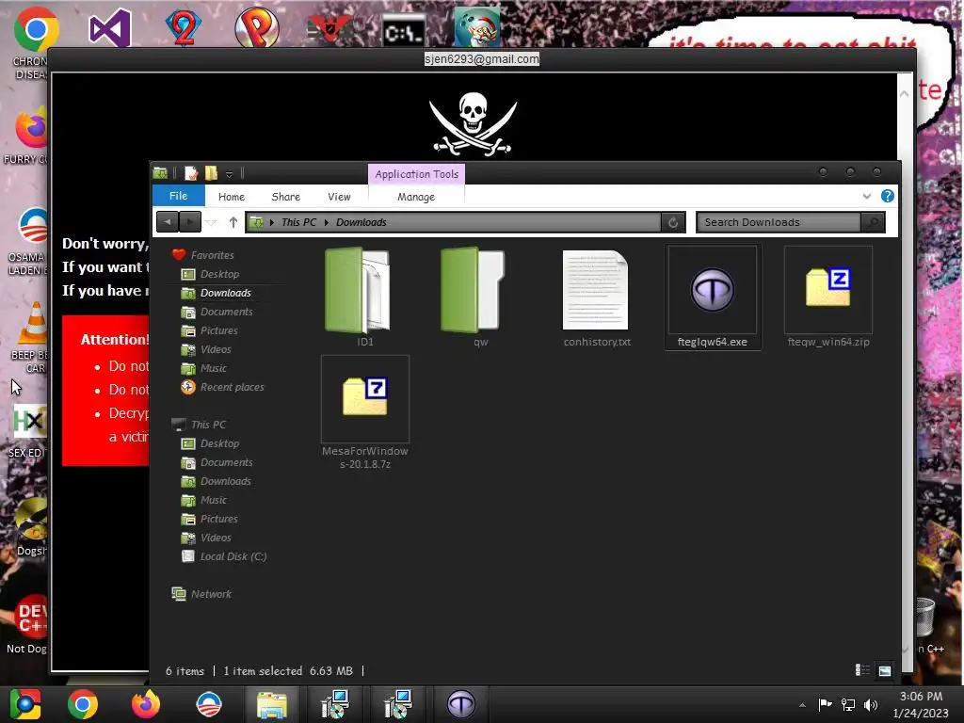Open Visual Studio desktop shortcut

tap(110, 27)
